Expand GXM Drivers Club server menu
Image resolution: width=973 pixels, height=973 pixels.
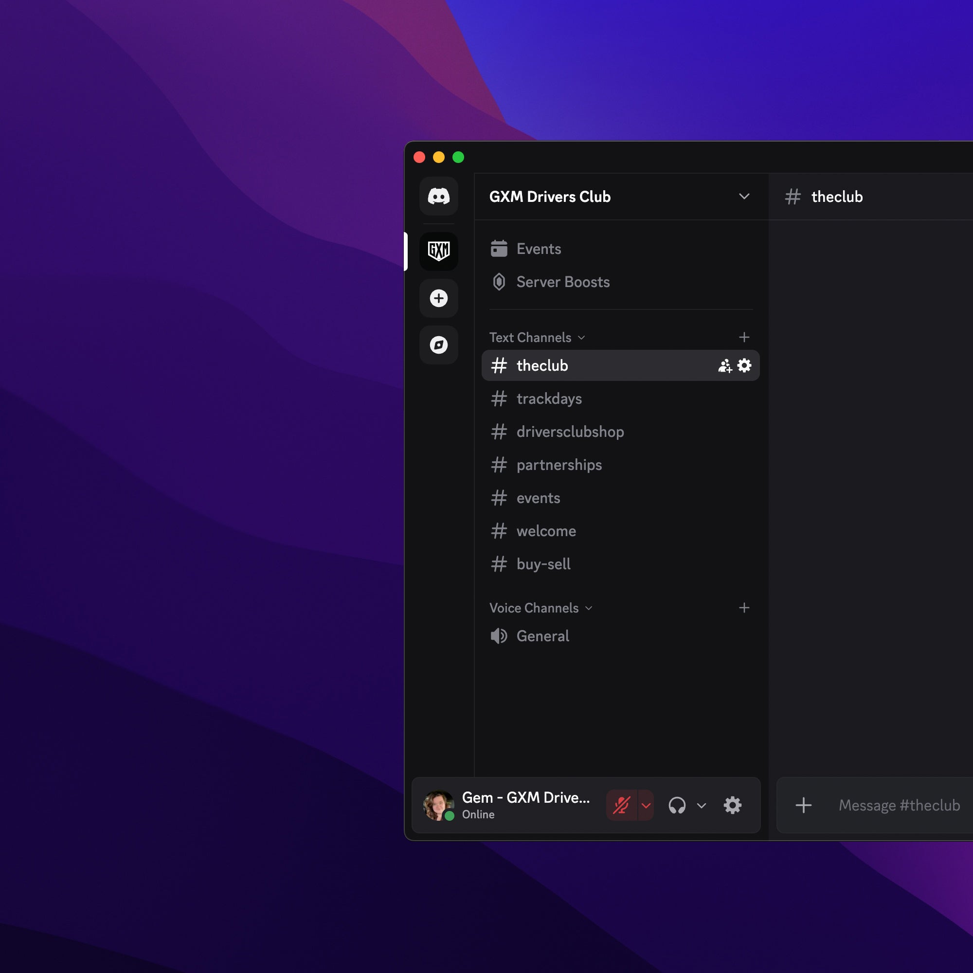pos(744,197)
